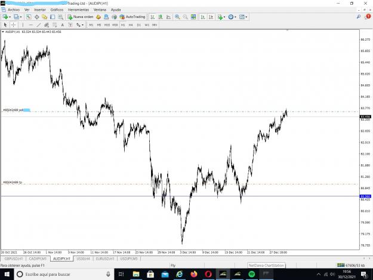Click the taskbar search box
This screenshot has height=280, width=373.
[64, 274]
